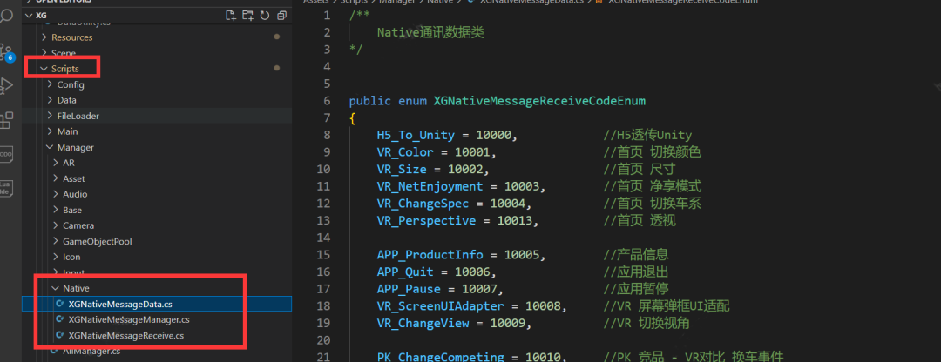Click New File icon in explorer header
Screen dimensions: 941x362
pos(230,16)
